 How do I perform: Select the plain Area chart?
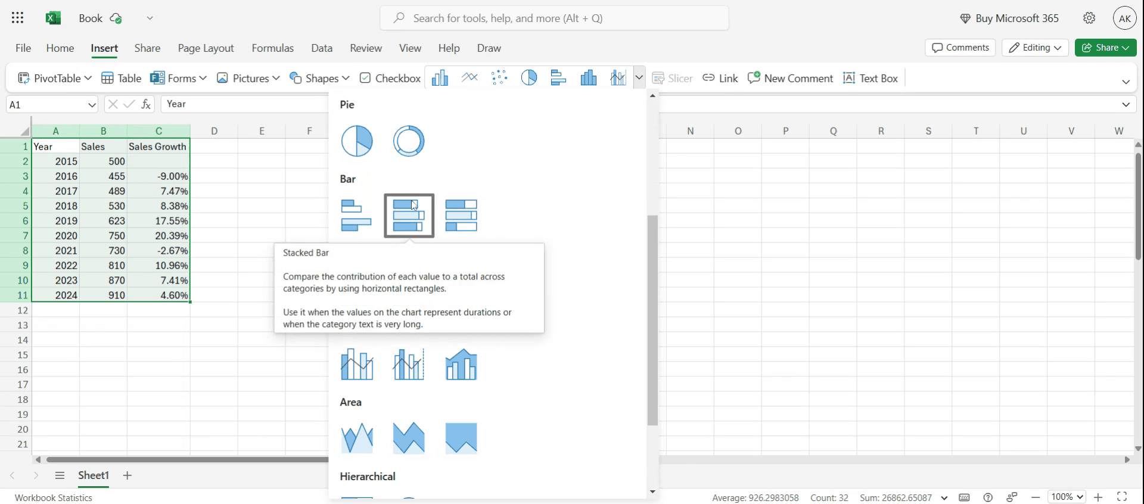point(357,438)
